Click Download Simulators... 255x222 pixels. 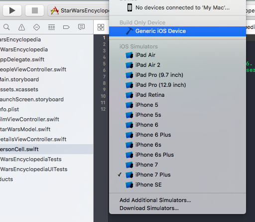[149, 208]
